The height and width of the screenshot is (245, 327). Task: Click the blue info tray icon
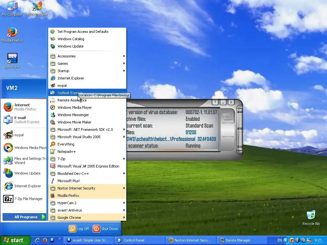point(298,240)
